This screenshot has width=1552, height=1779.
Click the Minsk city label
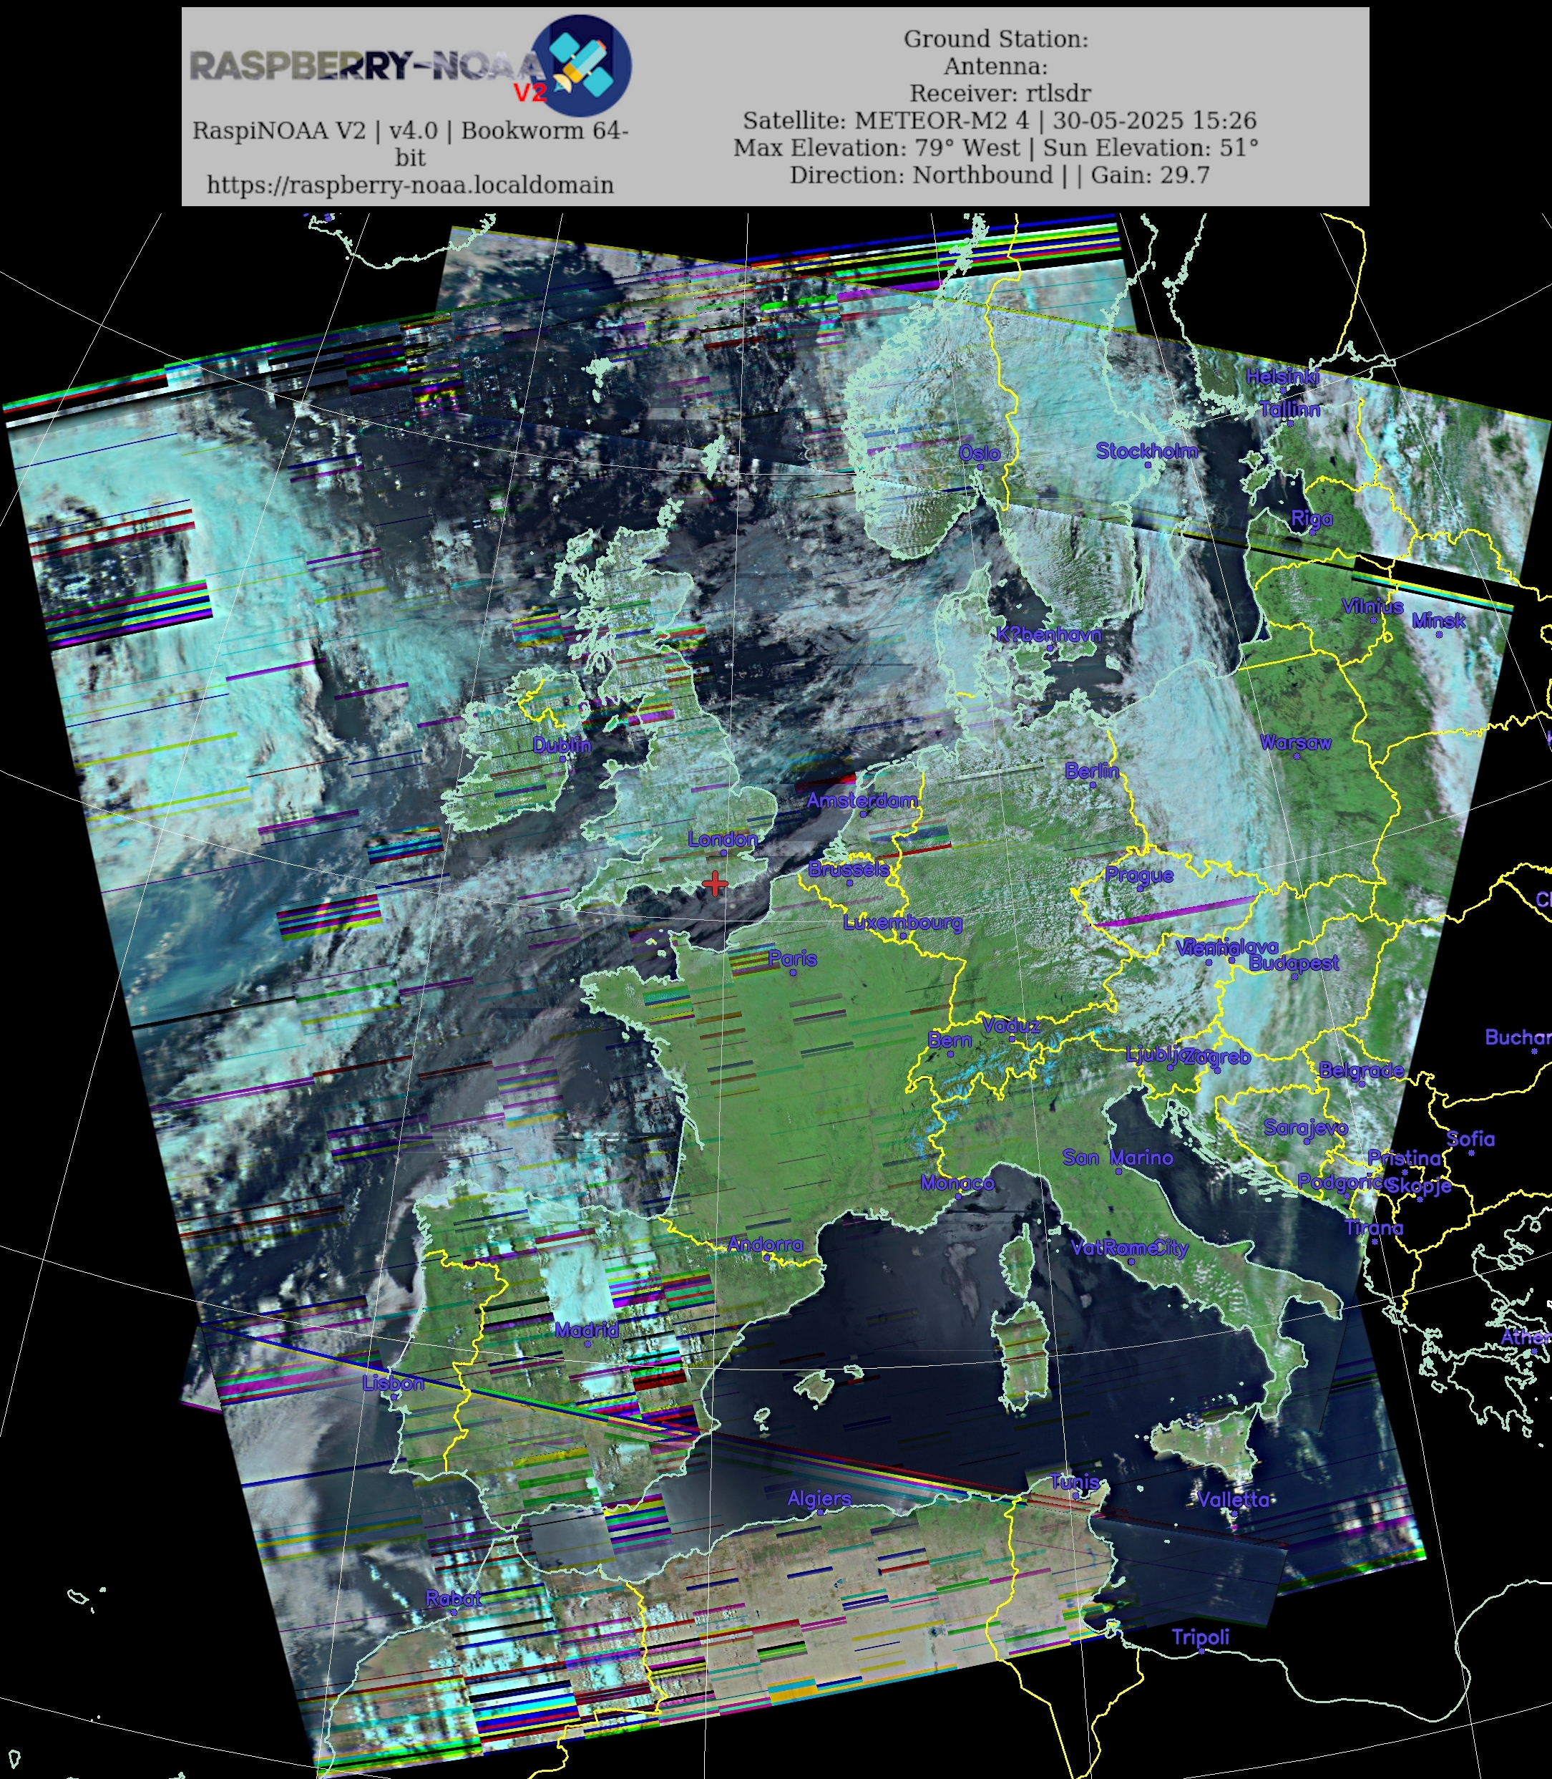pyautogui.click(x=1438, y=621)
